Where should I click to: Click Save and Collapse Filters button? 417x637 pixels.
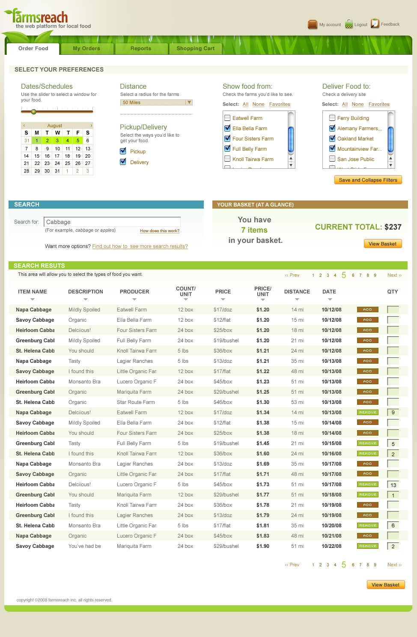point(368,180)
